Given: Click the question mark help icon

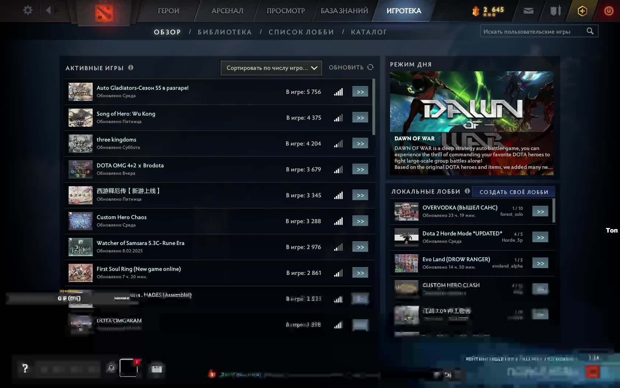Looking at the screenshot, I should coord(25,368).
